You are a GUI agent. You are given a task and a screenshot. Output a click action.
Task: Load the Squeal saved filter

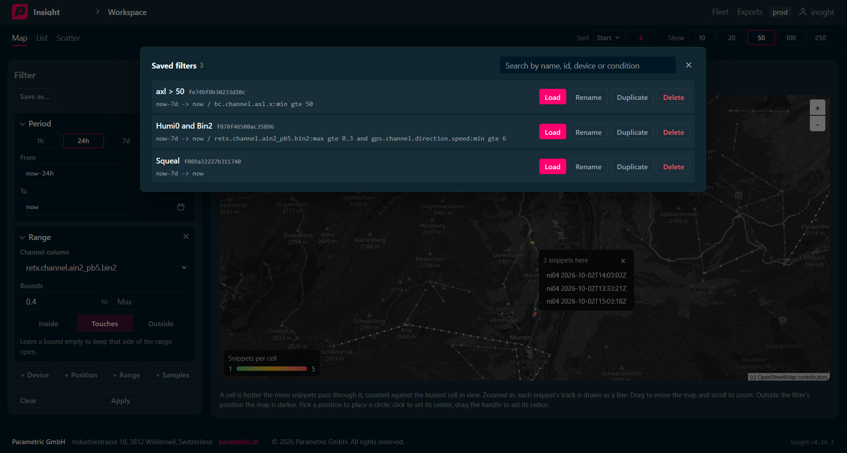tap(553, 167)
